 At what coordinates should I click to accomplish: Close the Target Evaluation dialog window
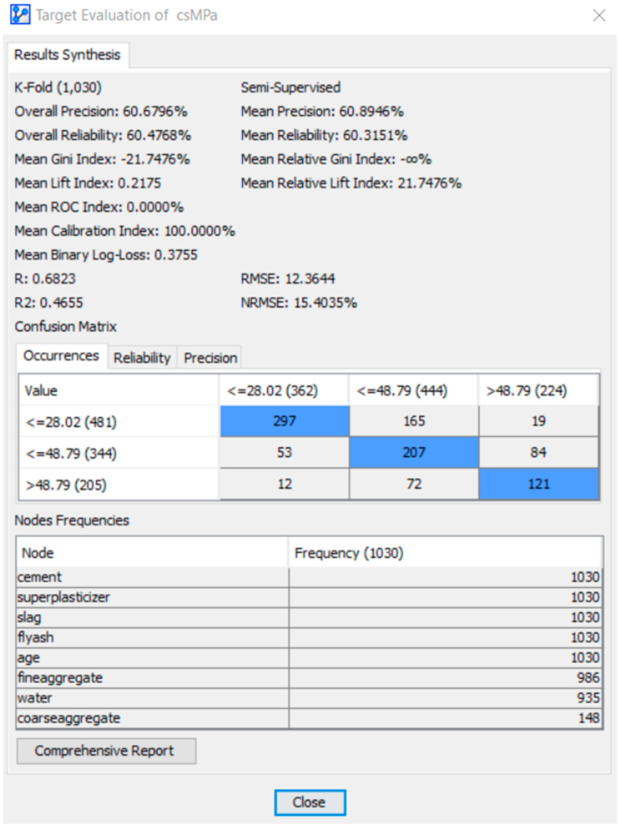click(599, 16)
